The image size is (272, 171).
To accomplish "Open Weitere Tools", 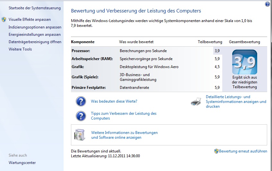I will click(x=20, y=49).
